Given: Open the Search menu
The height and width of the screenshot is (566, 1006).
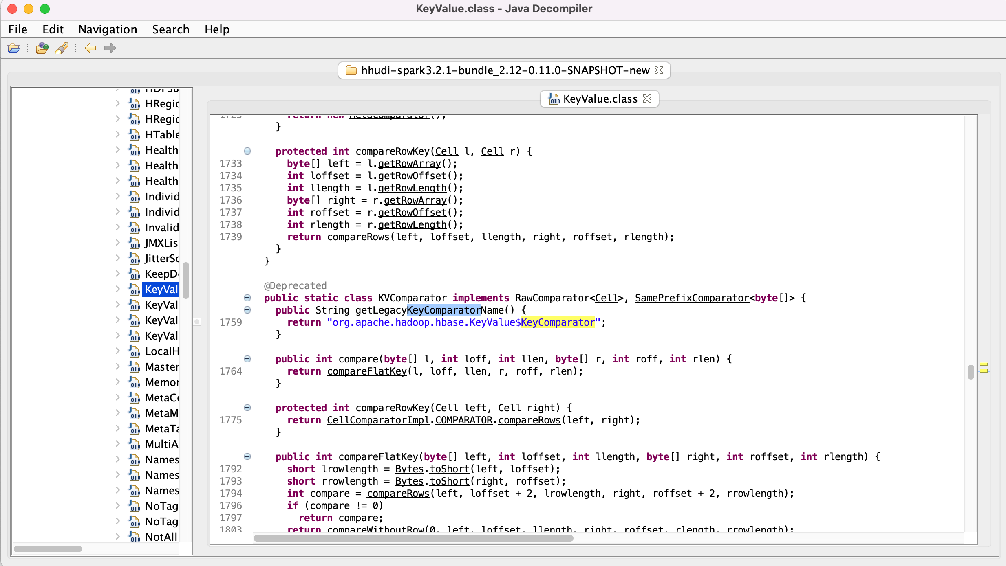Looking at the screenshot, I should point(170,29).
